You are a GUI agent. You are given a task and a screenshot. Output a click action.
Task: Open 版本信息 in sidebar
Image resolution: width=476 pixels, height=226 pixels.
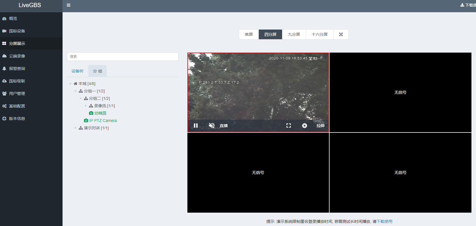tap(31, 119)
